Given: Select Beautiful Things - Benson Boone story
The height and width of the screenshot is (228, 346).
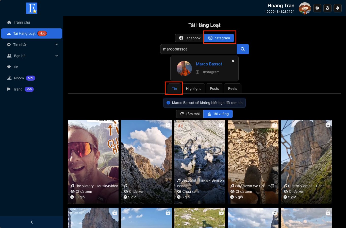Looking at the screenshot, I should [x=200, y=162].
